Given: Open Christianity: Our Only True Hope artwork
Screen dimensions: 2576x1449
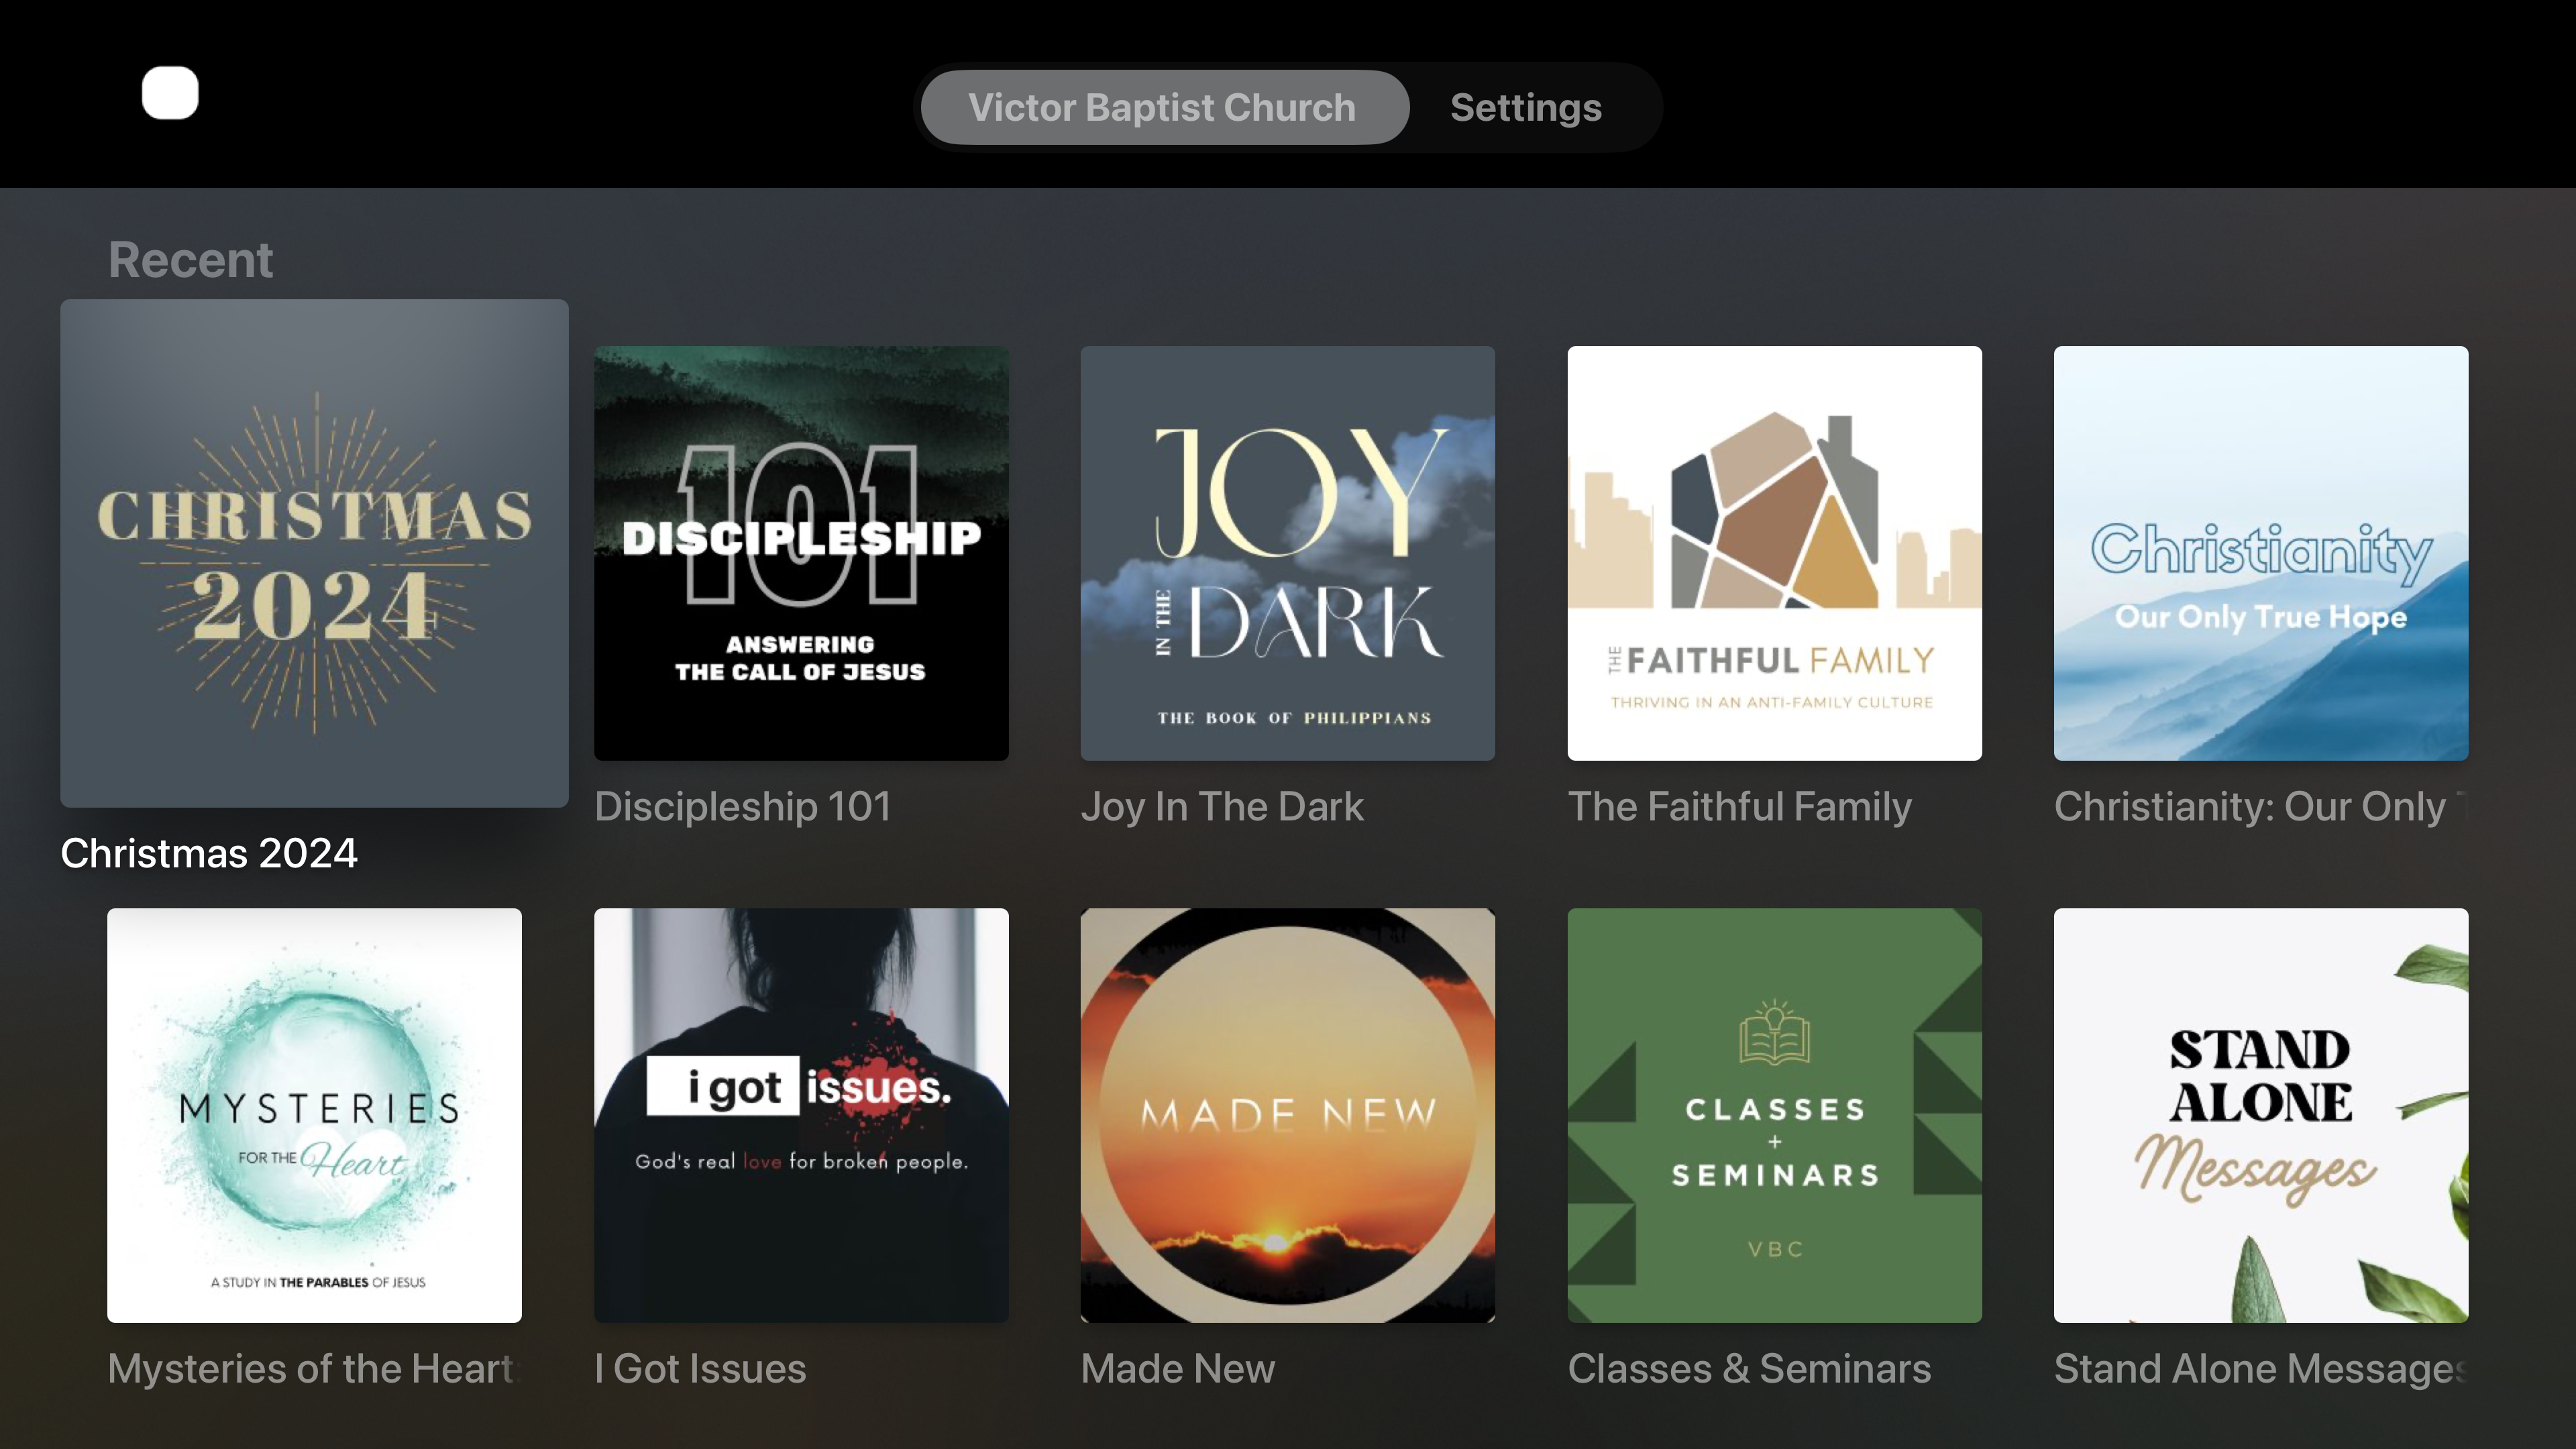Looking at the screenshot, I should [x=2261, y=553].
